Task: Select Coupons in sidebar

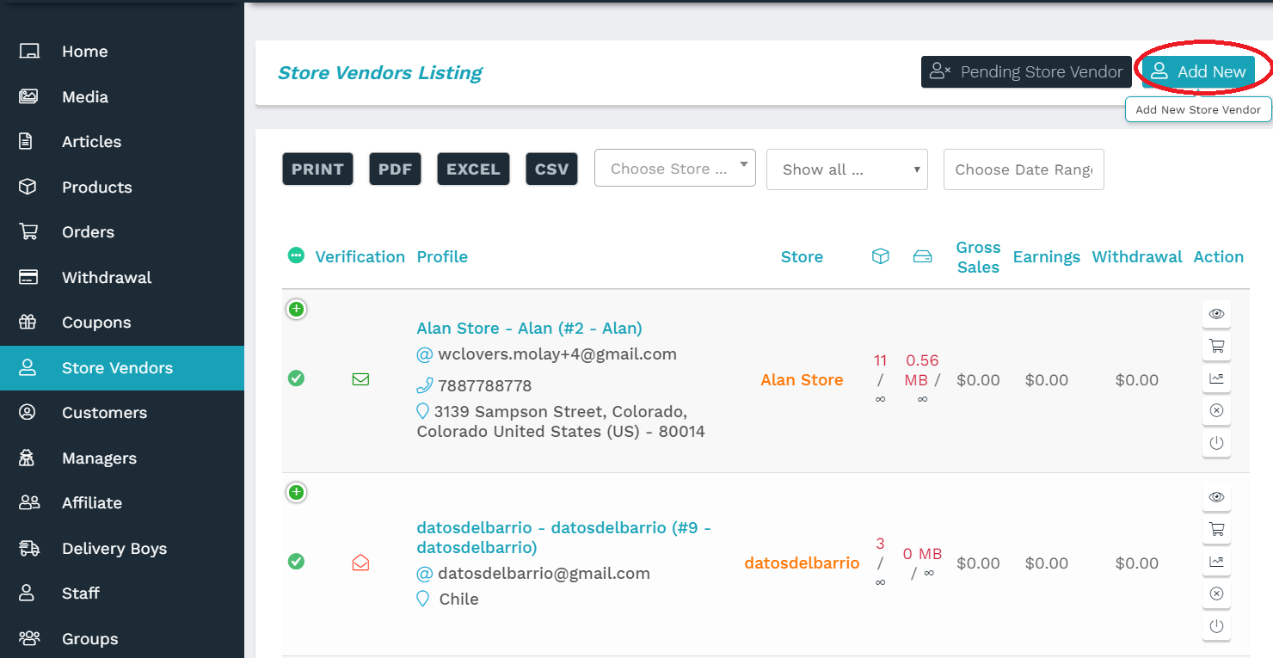Action: coord(122,323)
